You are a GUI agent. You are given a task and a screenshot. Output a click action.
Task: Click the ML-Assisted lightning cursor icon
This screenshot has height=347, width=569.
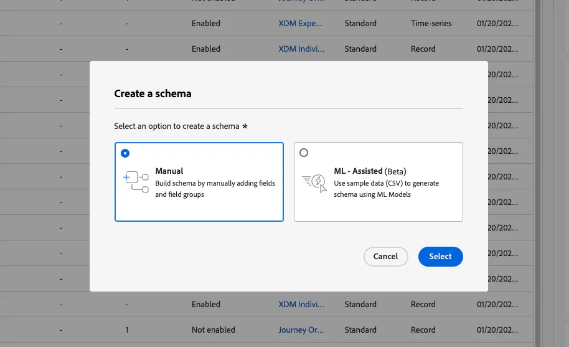click(314, 183)
